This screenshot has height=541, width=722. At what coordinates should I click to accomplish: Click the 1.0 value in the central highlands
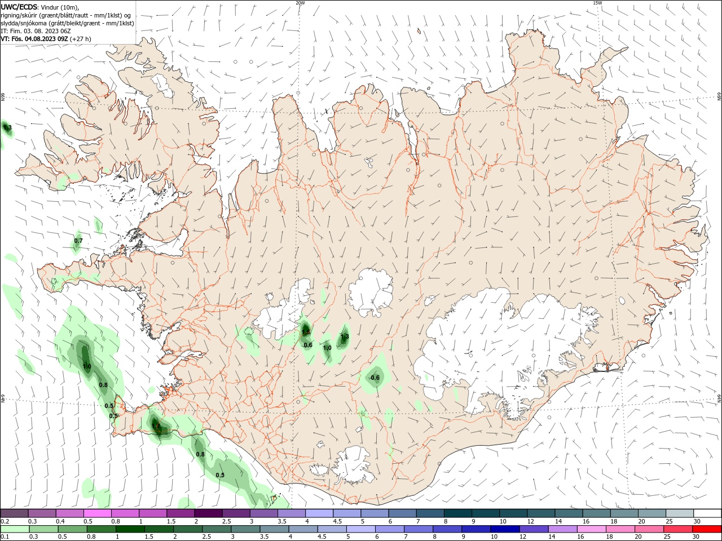327,348
